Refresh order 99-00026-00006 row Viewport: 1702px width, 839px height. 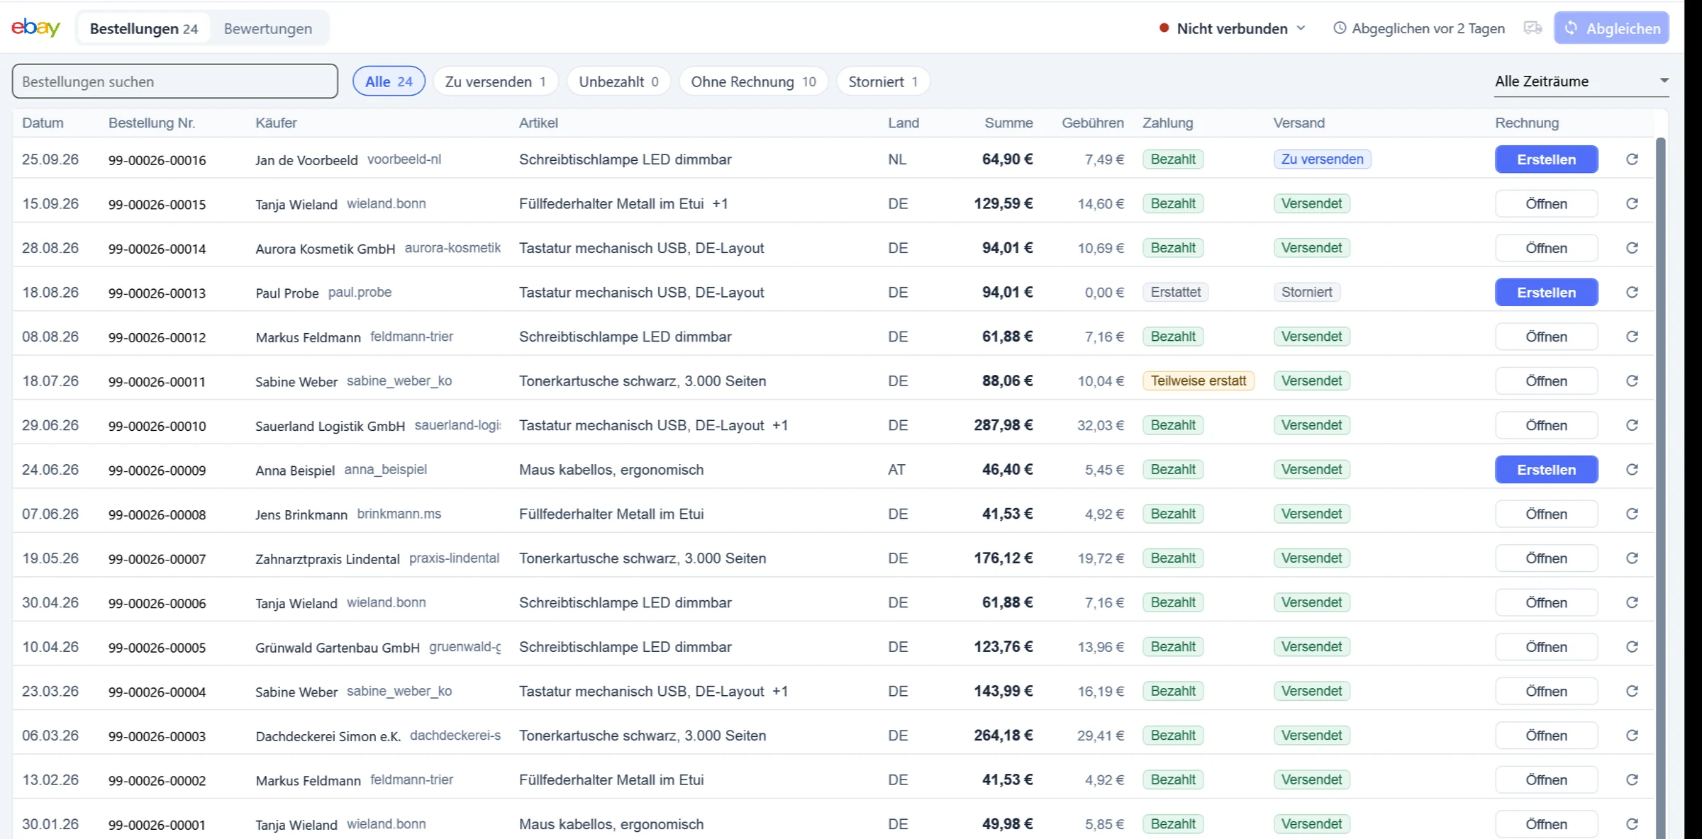click(x=1632, y=602)
